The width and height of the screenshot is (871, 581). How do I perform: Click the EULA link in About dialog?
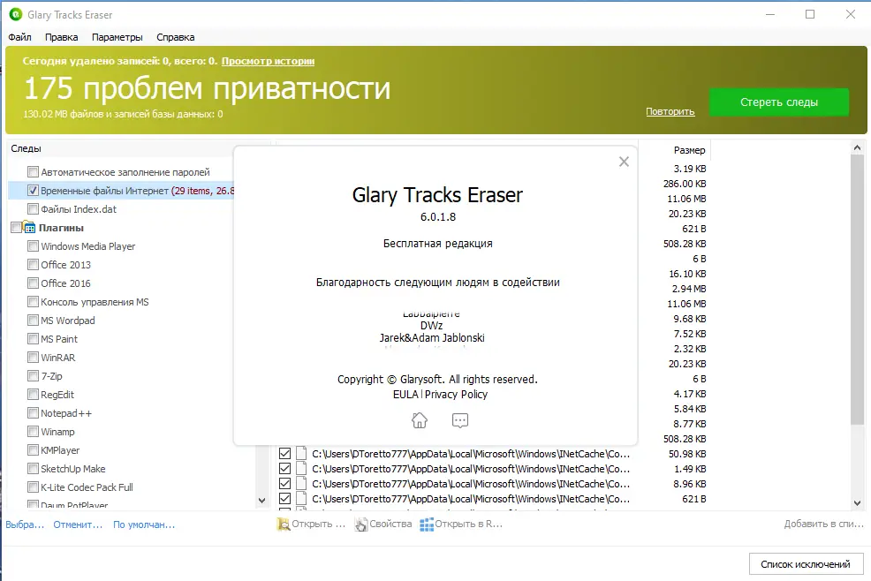405,395
